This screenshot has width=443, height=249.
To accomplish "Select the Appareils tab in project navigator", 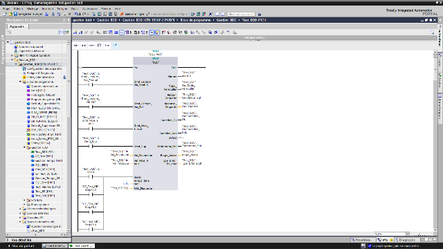I will click(x=17, y=26).
